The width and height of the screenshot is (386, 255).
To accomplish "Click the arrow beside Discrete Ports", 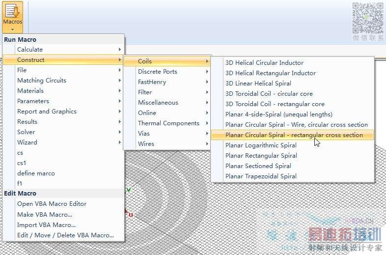I will (207, 72).
